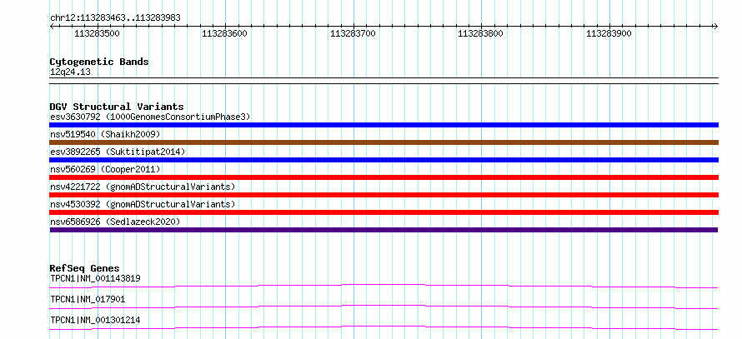Click the right arrowhead on the ruler
The width and height of the screenshot is (742, 339).
(x=716, y=27)
